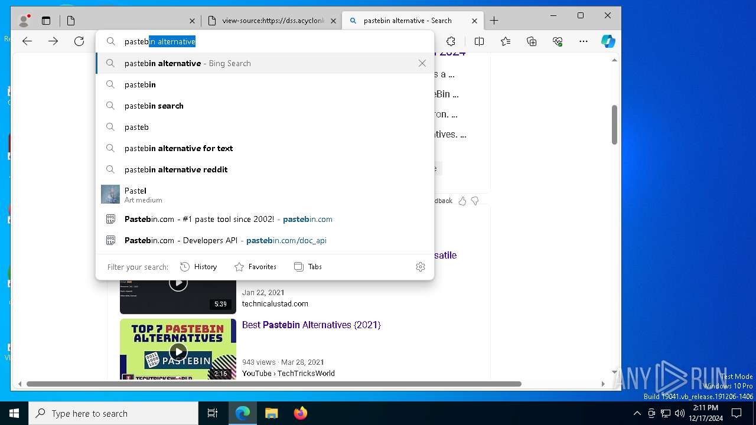This screenshot has width=756, height=425.
Task: Open the Copilot icon
Action: click(608, 41)
